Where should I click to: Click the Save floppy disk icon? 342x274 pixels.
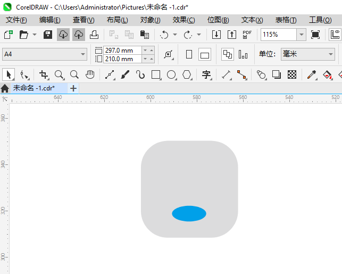click(x=48, y=35)
